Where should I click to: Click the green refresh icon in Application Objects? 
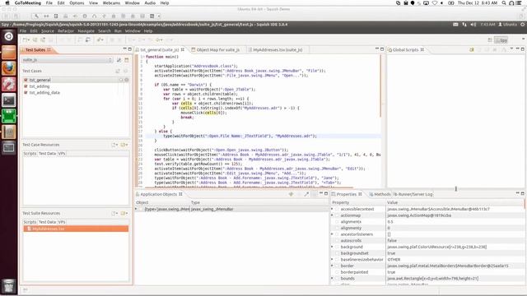(x=291, y=194)
